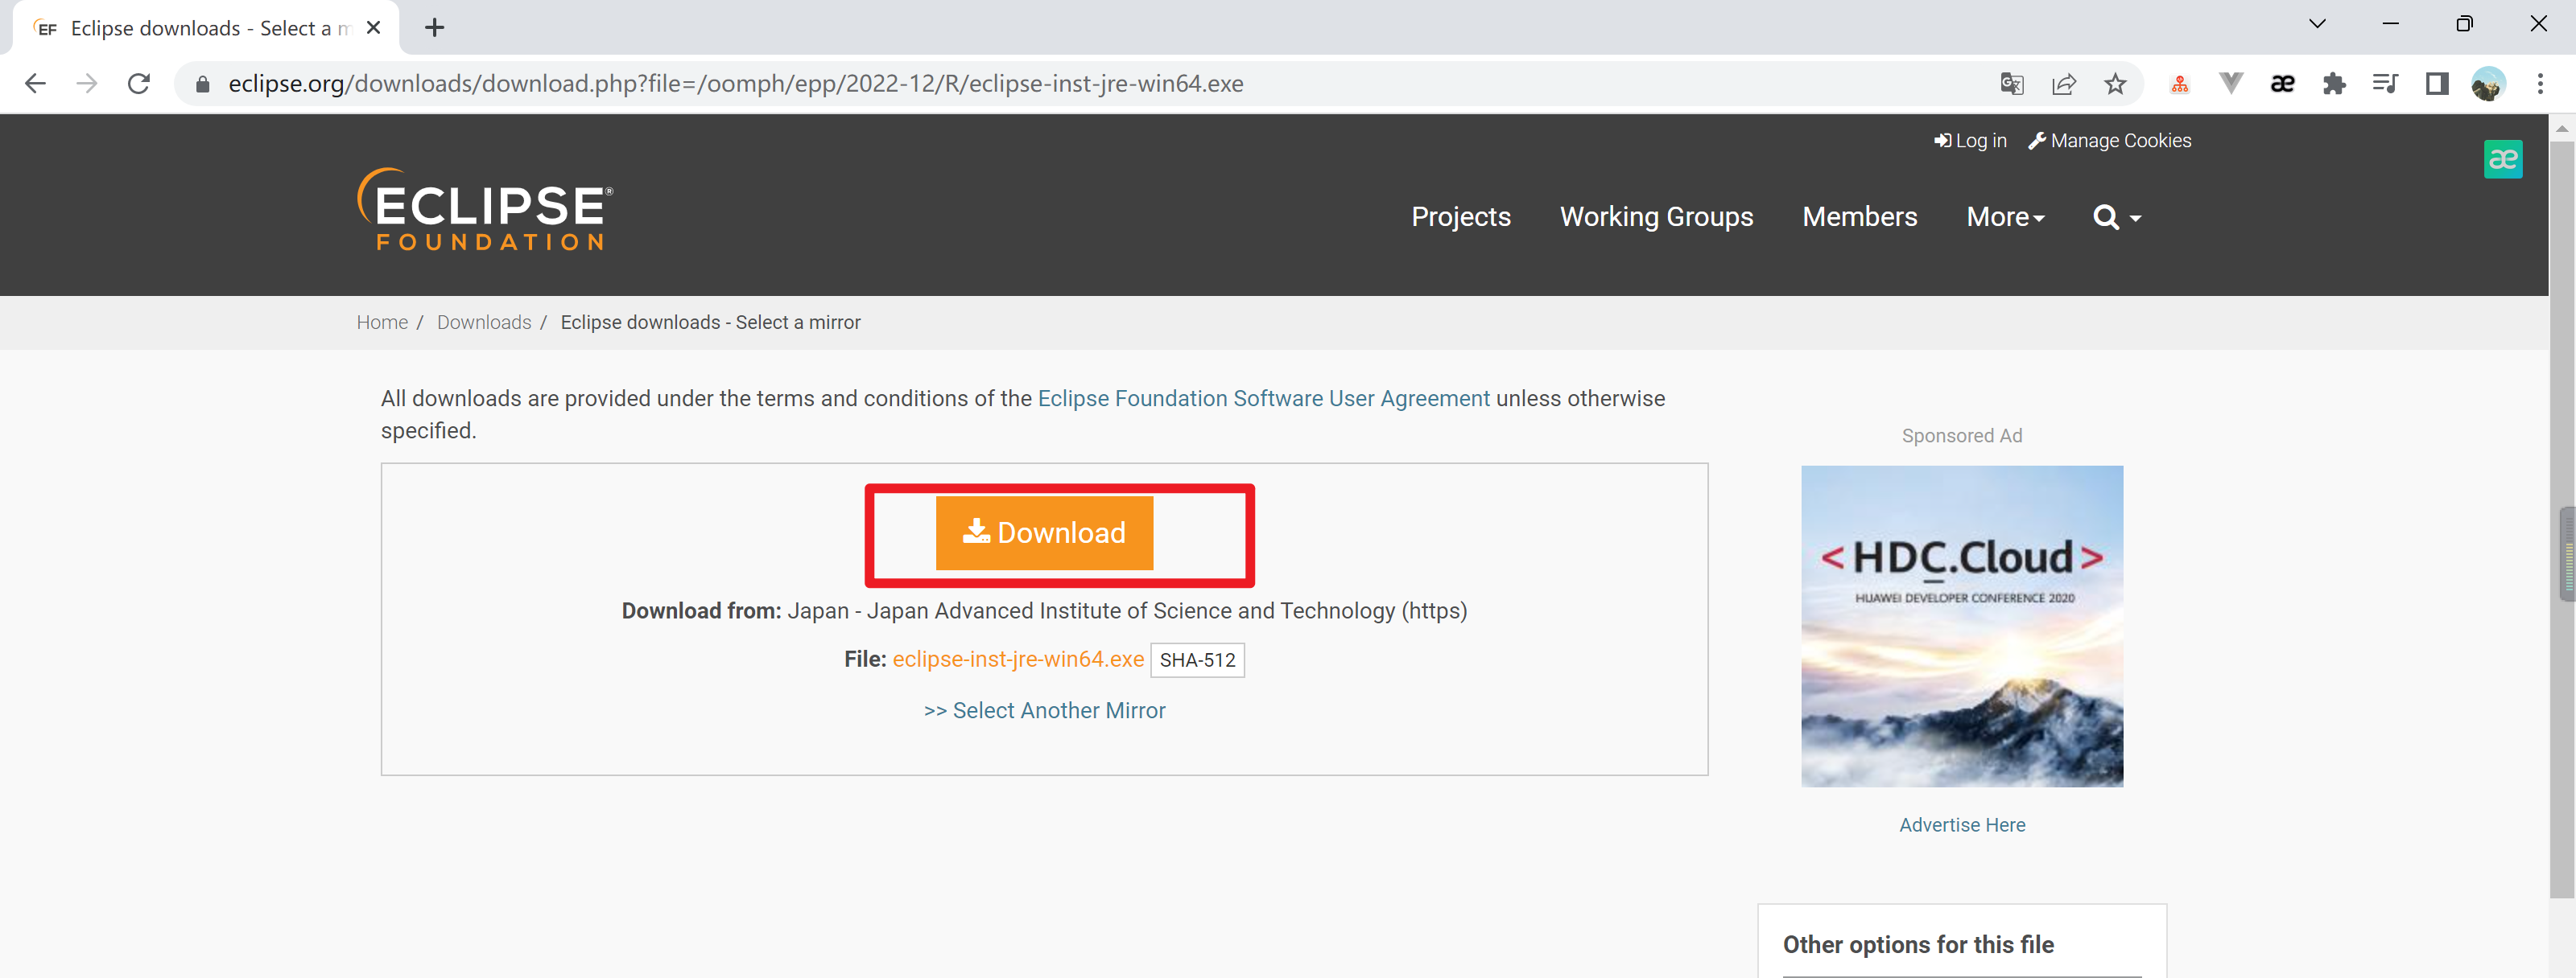Open the red sitemap extension icon

(2180, 84)
